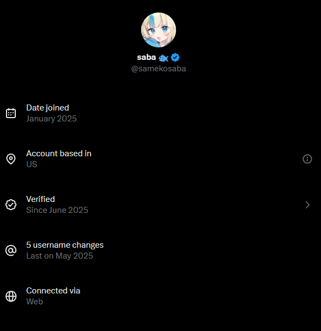This screenshot has height=331, width=321.
Task: Click the saba display name
Action: coord(147,57)
